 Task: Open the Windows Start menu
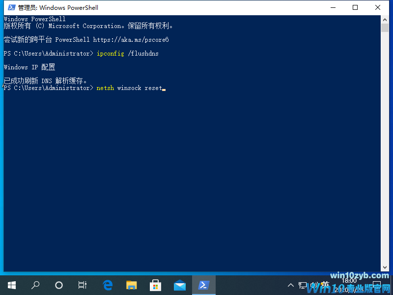[11, 285]
